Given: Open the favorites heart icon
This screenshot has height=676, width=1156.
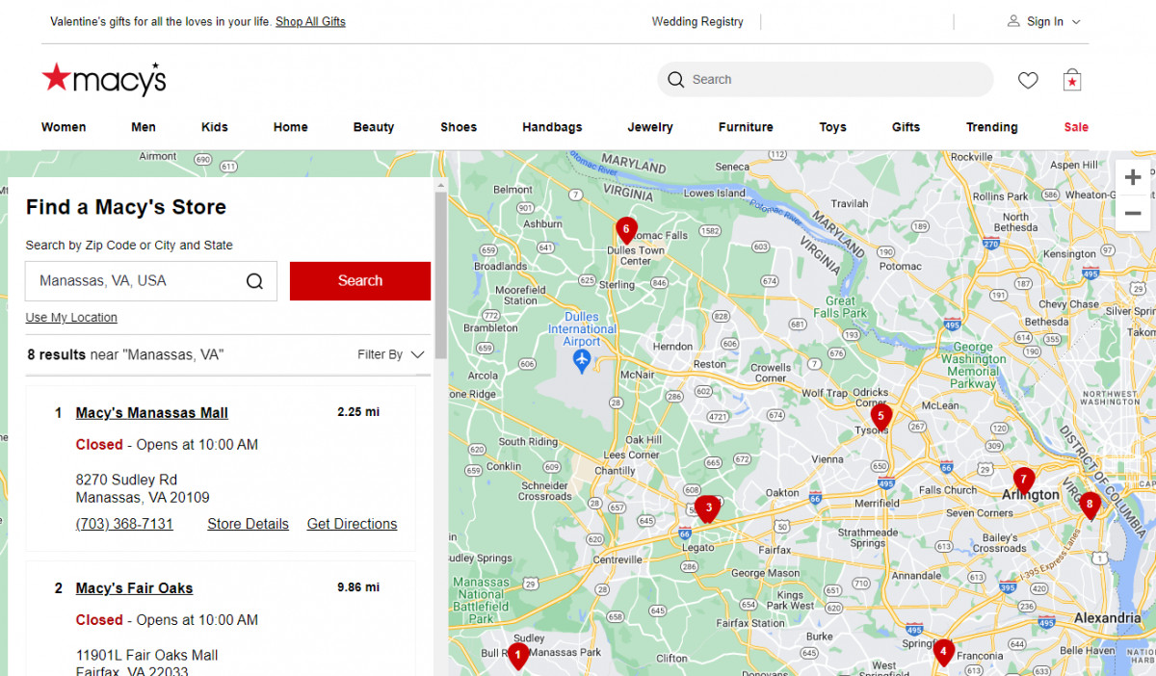Looking at the screenshot, I should 1028,80.
